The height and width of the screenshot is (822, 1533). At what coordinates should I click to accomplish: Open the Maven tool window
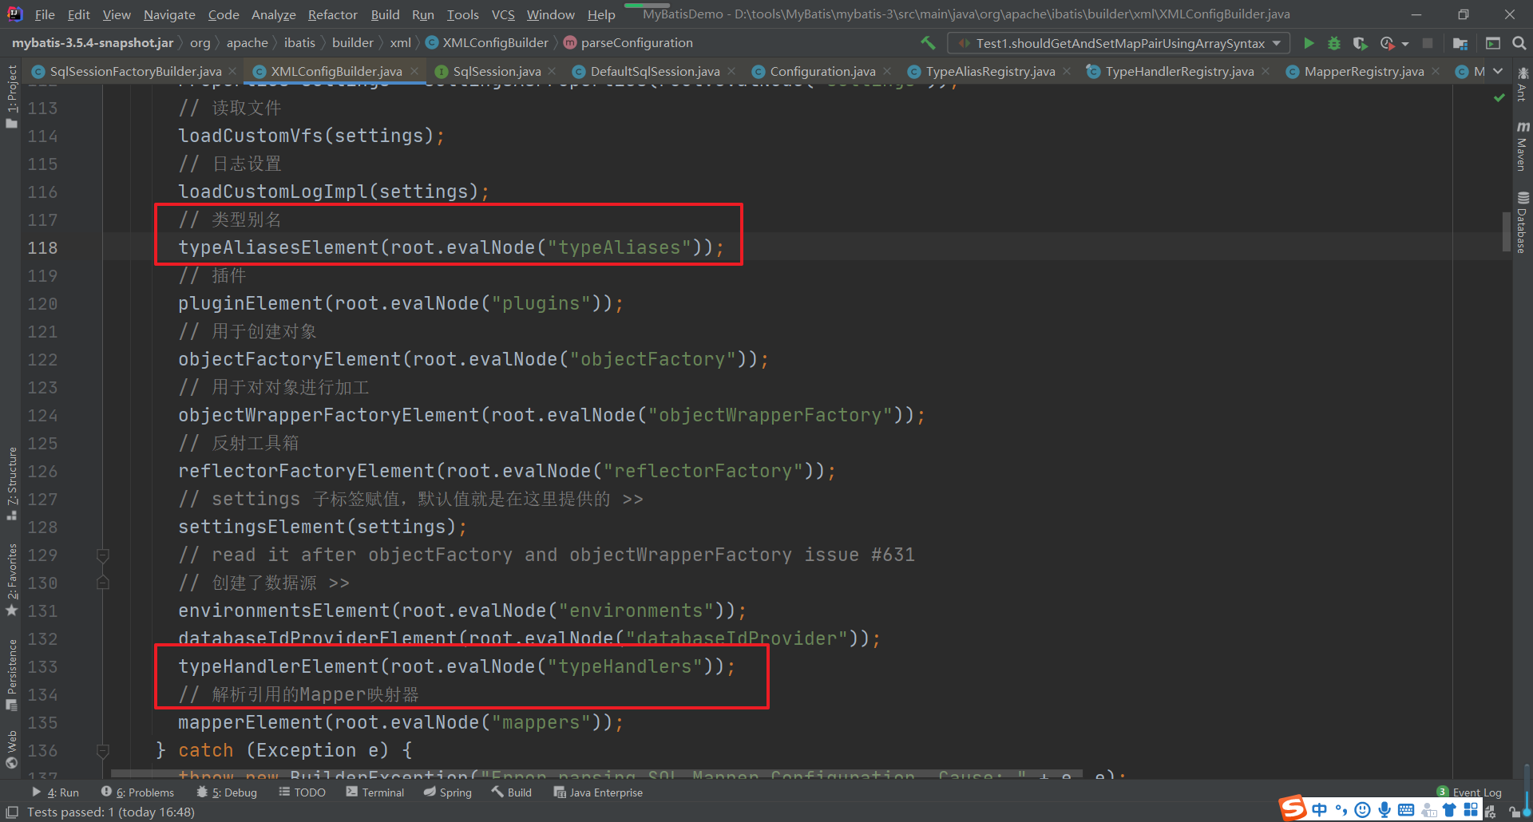[x=1523, y=147]
